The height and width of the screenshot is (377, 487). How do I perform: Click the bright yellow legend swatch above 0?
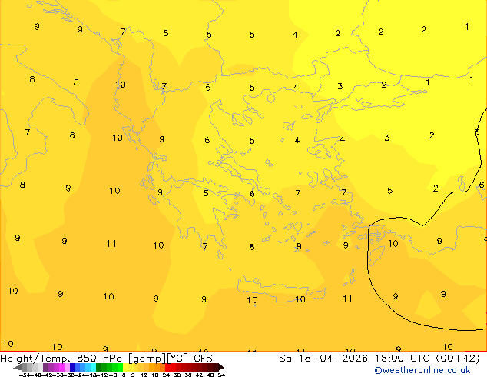125,367
